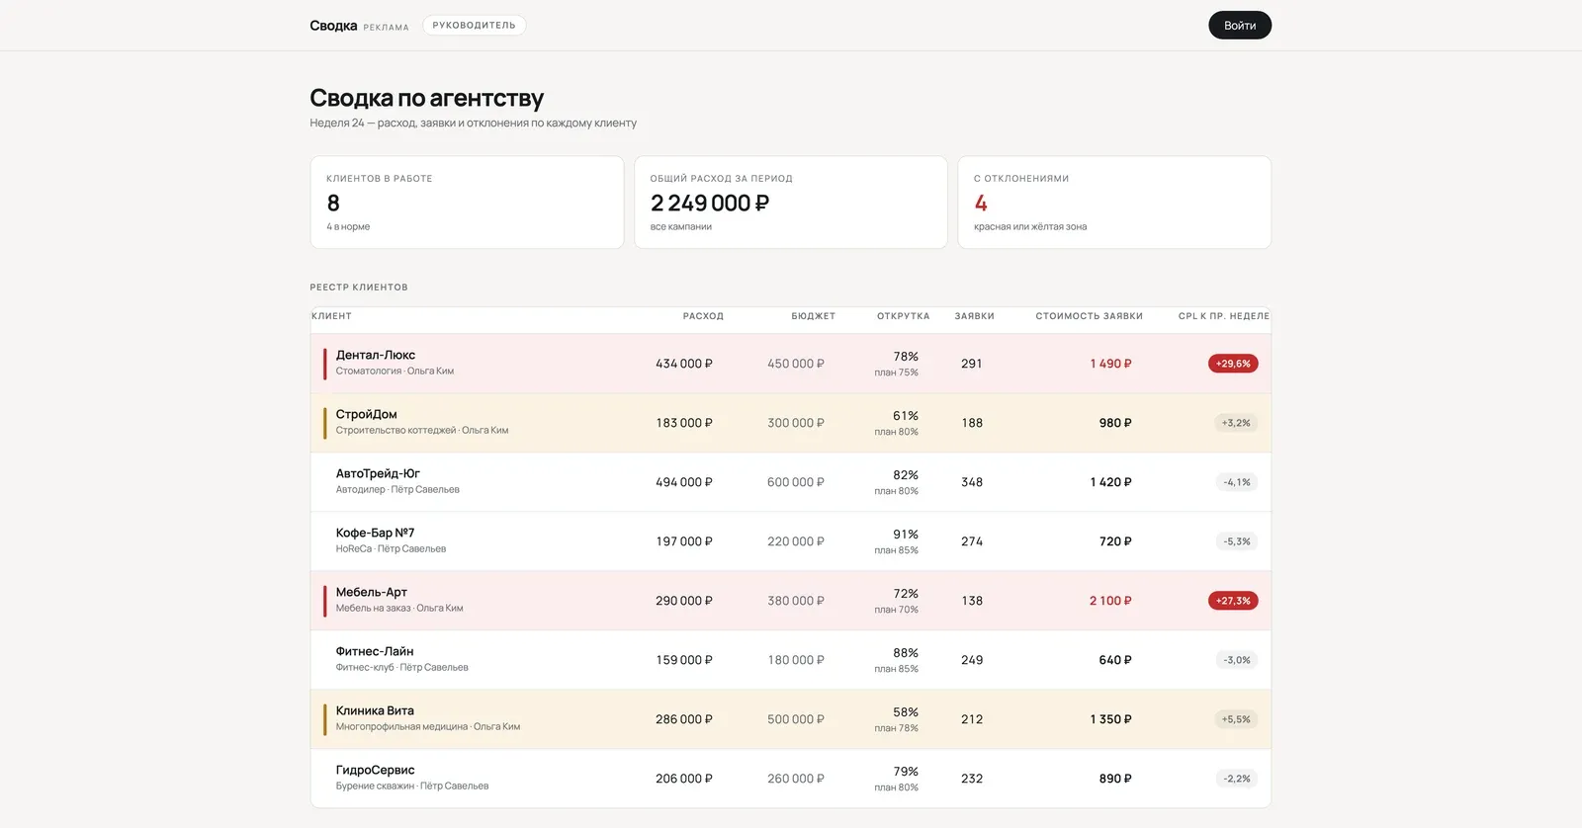This screenshot has height=828, width=1582.
Task: Click the +3,2% CPL badge for СтройДом
Action: (x=1236, y=423)
